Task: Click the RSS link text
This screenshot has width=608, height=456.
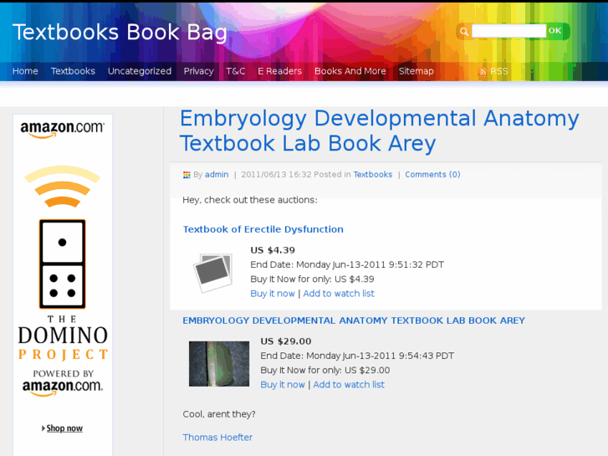Action: (x=498, y=71)
